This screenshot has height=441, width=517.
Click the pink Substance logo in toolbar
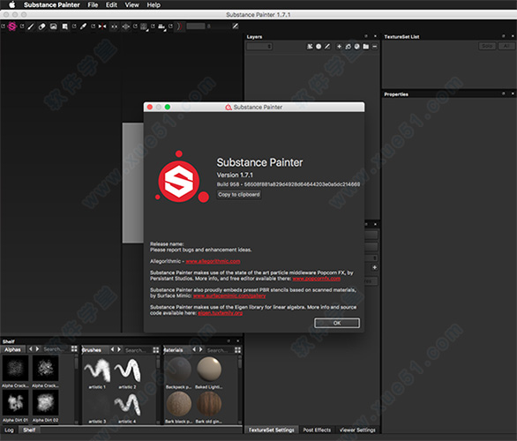[12, 26]
